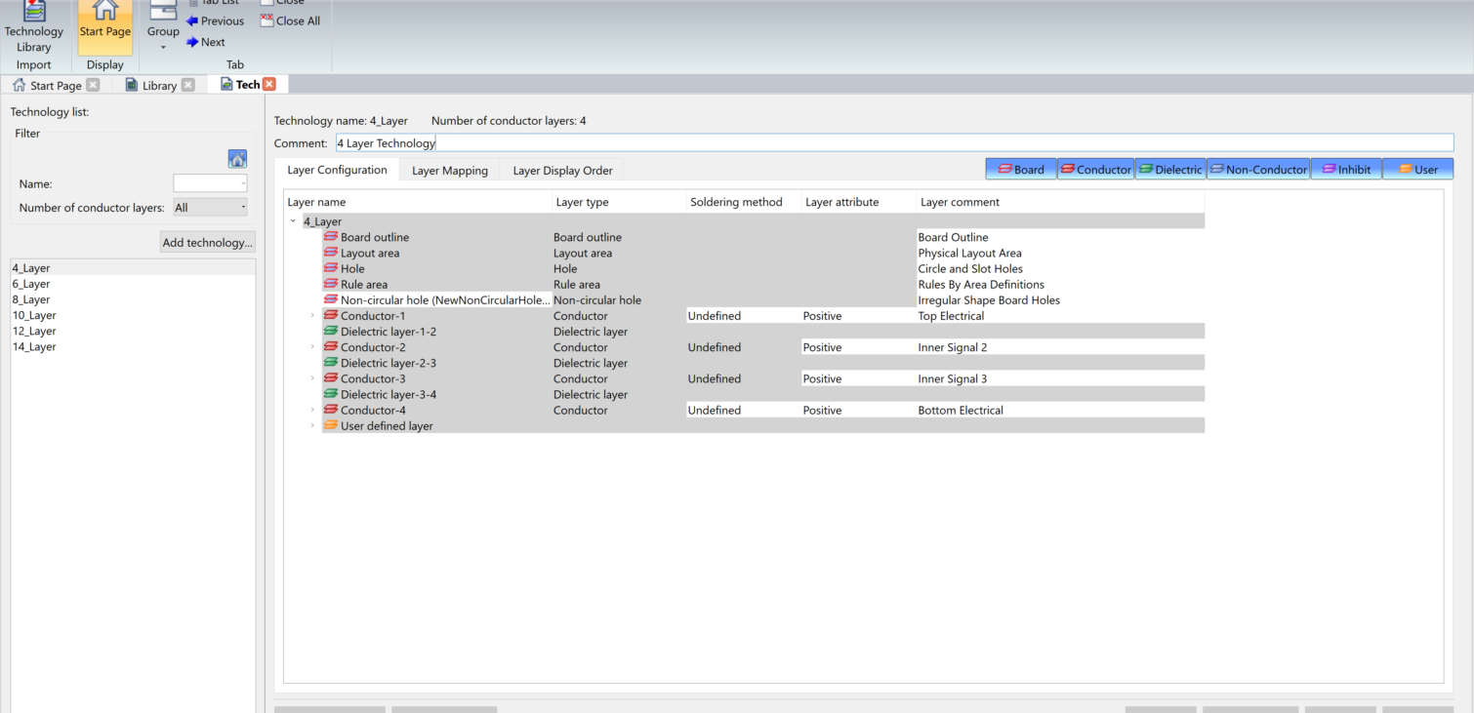Switch to the Layer Configuration tab
Screen dimensions: 1474x713
(x=337, y=170)
